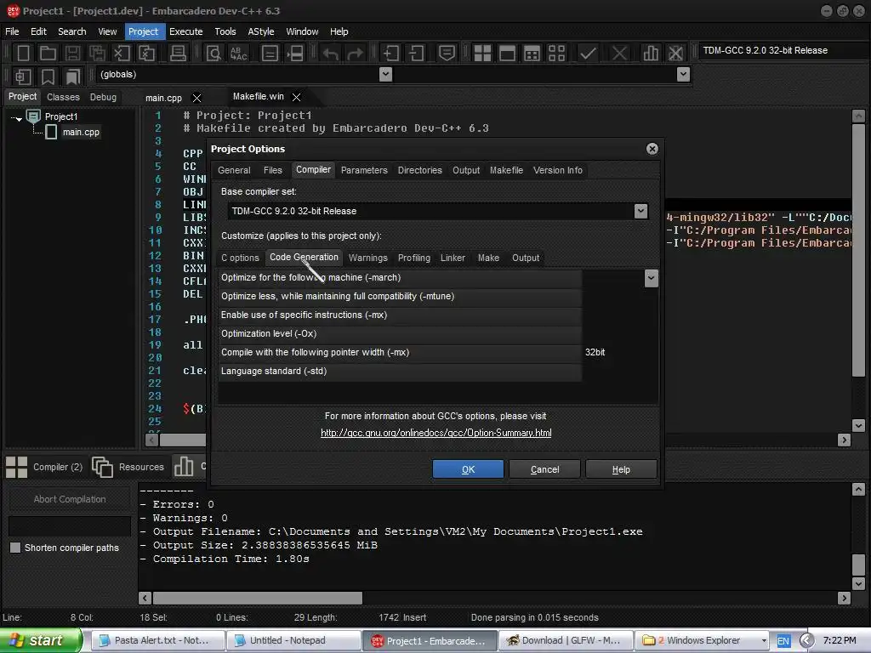Open the AStyle menu
Screen dimensions: 871x653
pyautogui.click(x=261, y=31)
